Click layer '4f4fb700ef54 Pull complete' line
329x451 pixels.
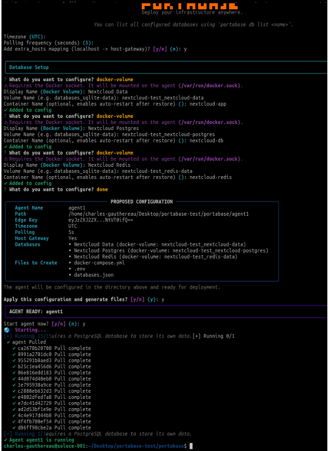(51, 422)
